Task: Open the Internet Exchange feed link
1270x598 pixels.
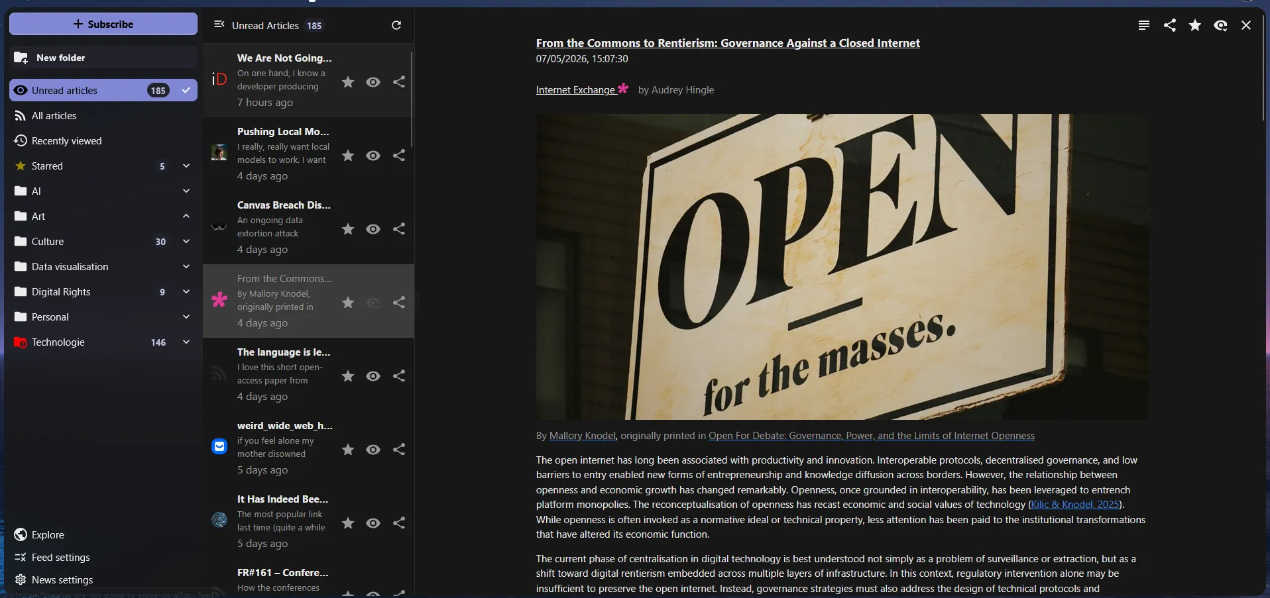Action: click(582, 89)
